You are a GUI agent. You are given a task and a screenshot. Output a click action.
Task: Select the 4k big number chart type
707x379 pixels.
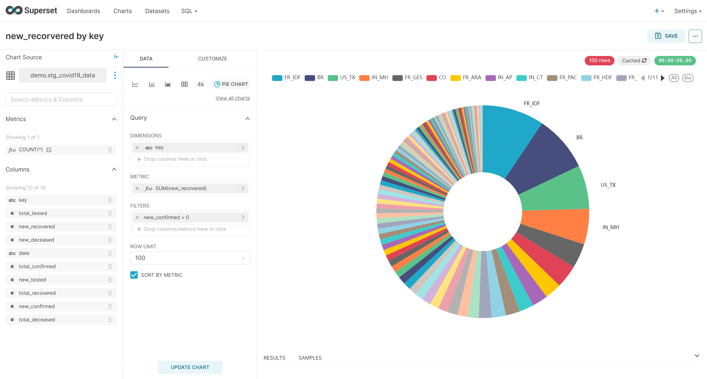pos(201,84)
